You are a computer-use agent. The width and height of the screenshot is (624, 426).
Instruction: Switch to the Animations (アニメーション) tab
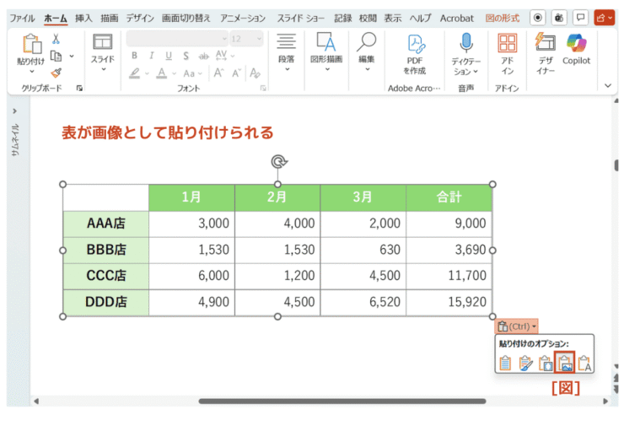(x=243, y=19)
